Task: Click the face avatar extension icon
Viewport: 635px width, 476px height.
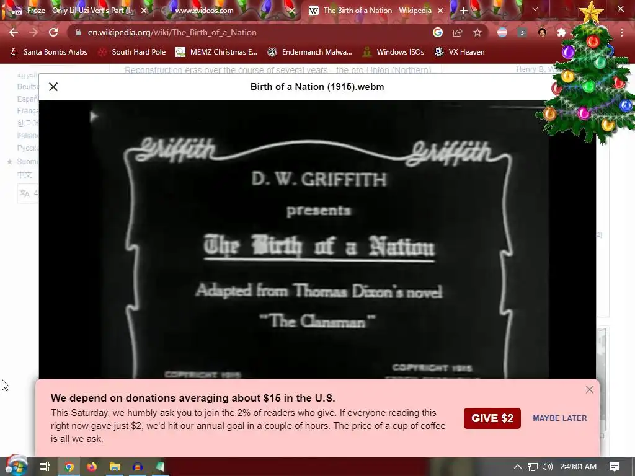Action: (542, 32)
